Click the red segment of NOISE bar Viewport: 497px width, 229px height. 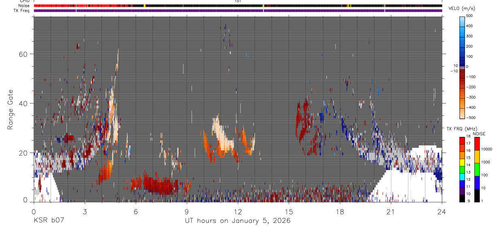tap(477, 144)
